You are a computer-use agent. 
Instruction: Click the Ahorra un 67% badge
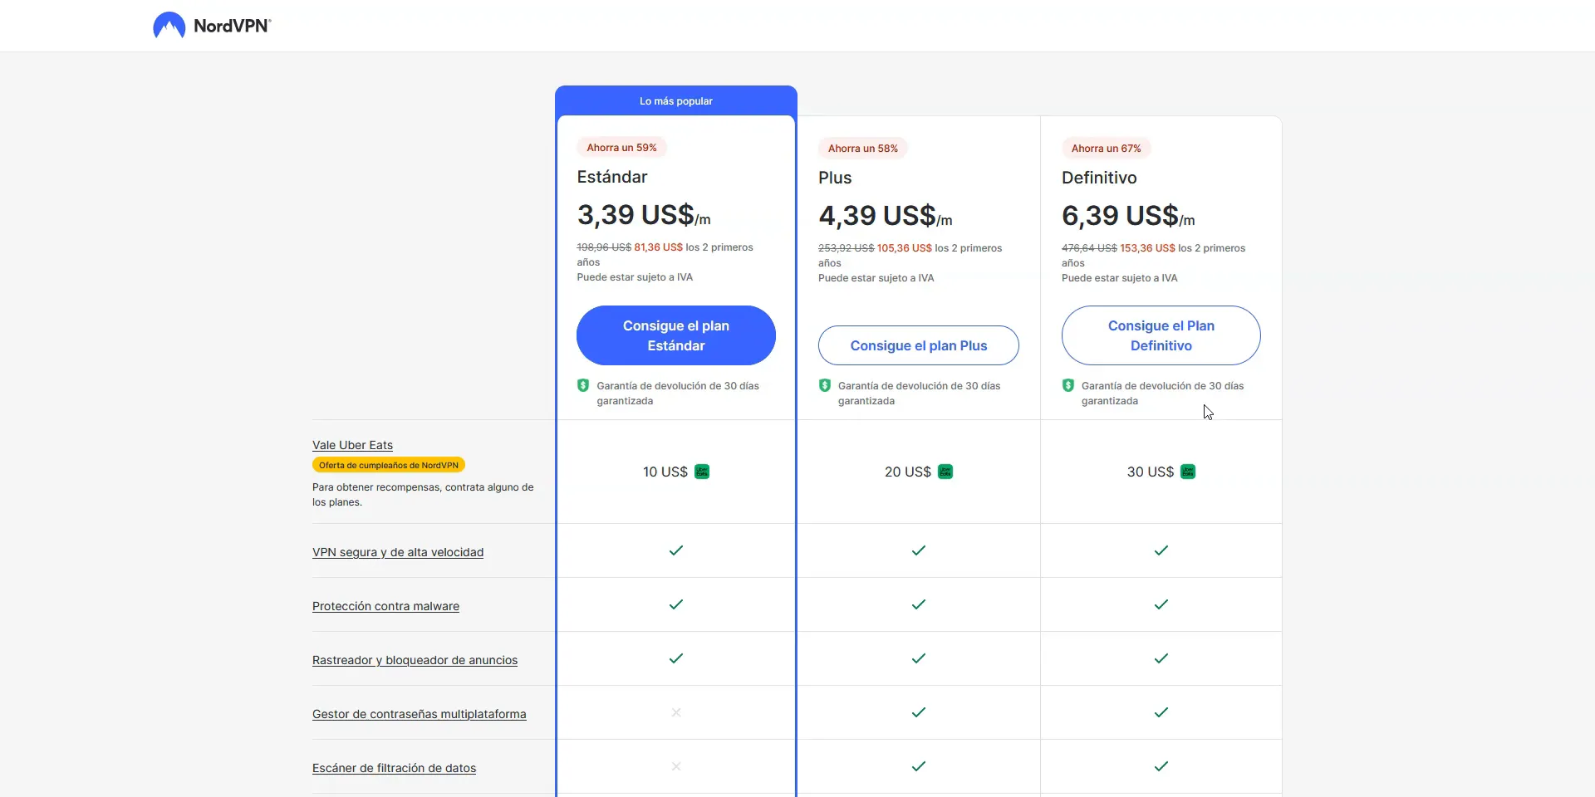[x=1106, y=148]
